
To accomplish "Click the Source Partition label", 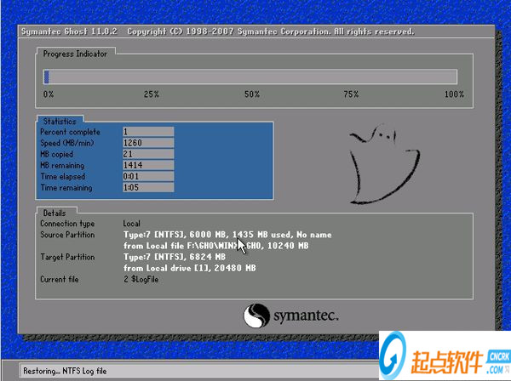I will (67, 234).
